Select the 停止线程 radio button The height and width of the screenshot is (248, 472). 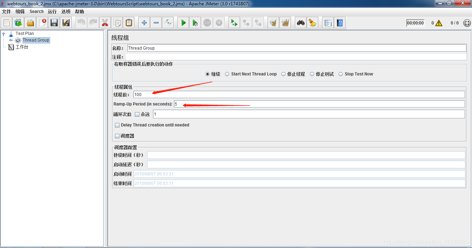[283, 74]
